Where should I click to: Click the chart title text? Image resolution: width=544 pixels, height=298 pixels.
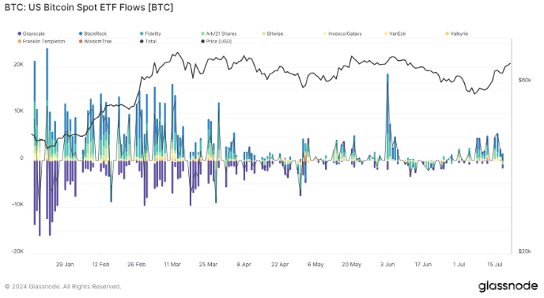[x=89, y=7]
